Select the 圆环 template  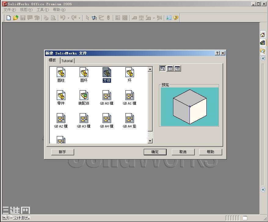pyautogui.click(x=84, y=75)
